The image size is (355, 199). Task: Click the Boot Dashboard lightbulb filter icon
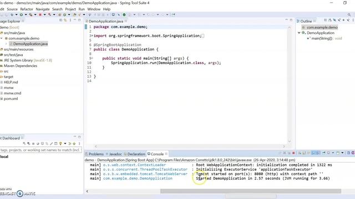point(60,144)
